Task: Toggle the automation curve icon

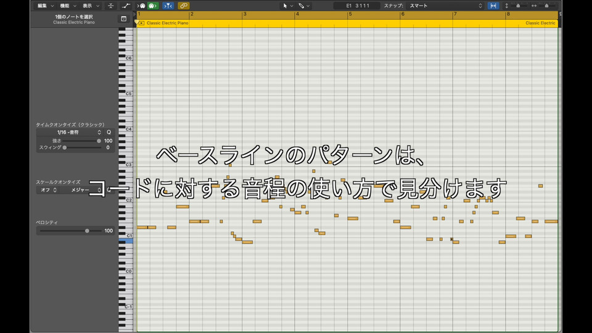Action: (x=126, y=6)
